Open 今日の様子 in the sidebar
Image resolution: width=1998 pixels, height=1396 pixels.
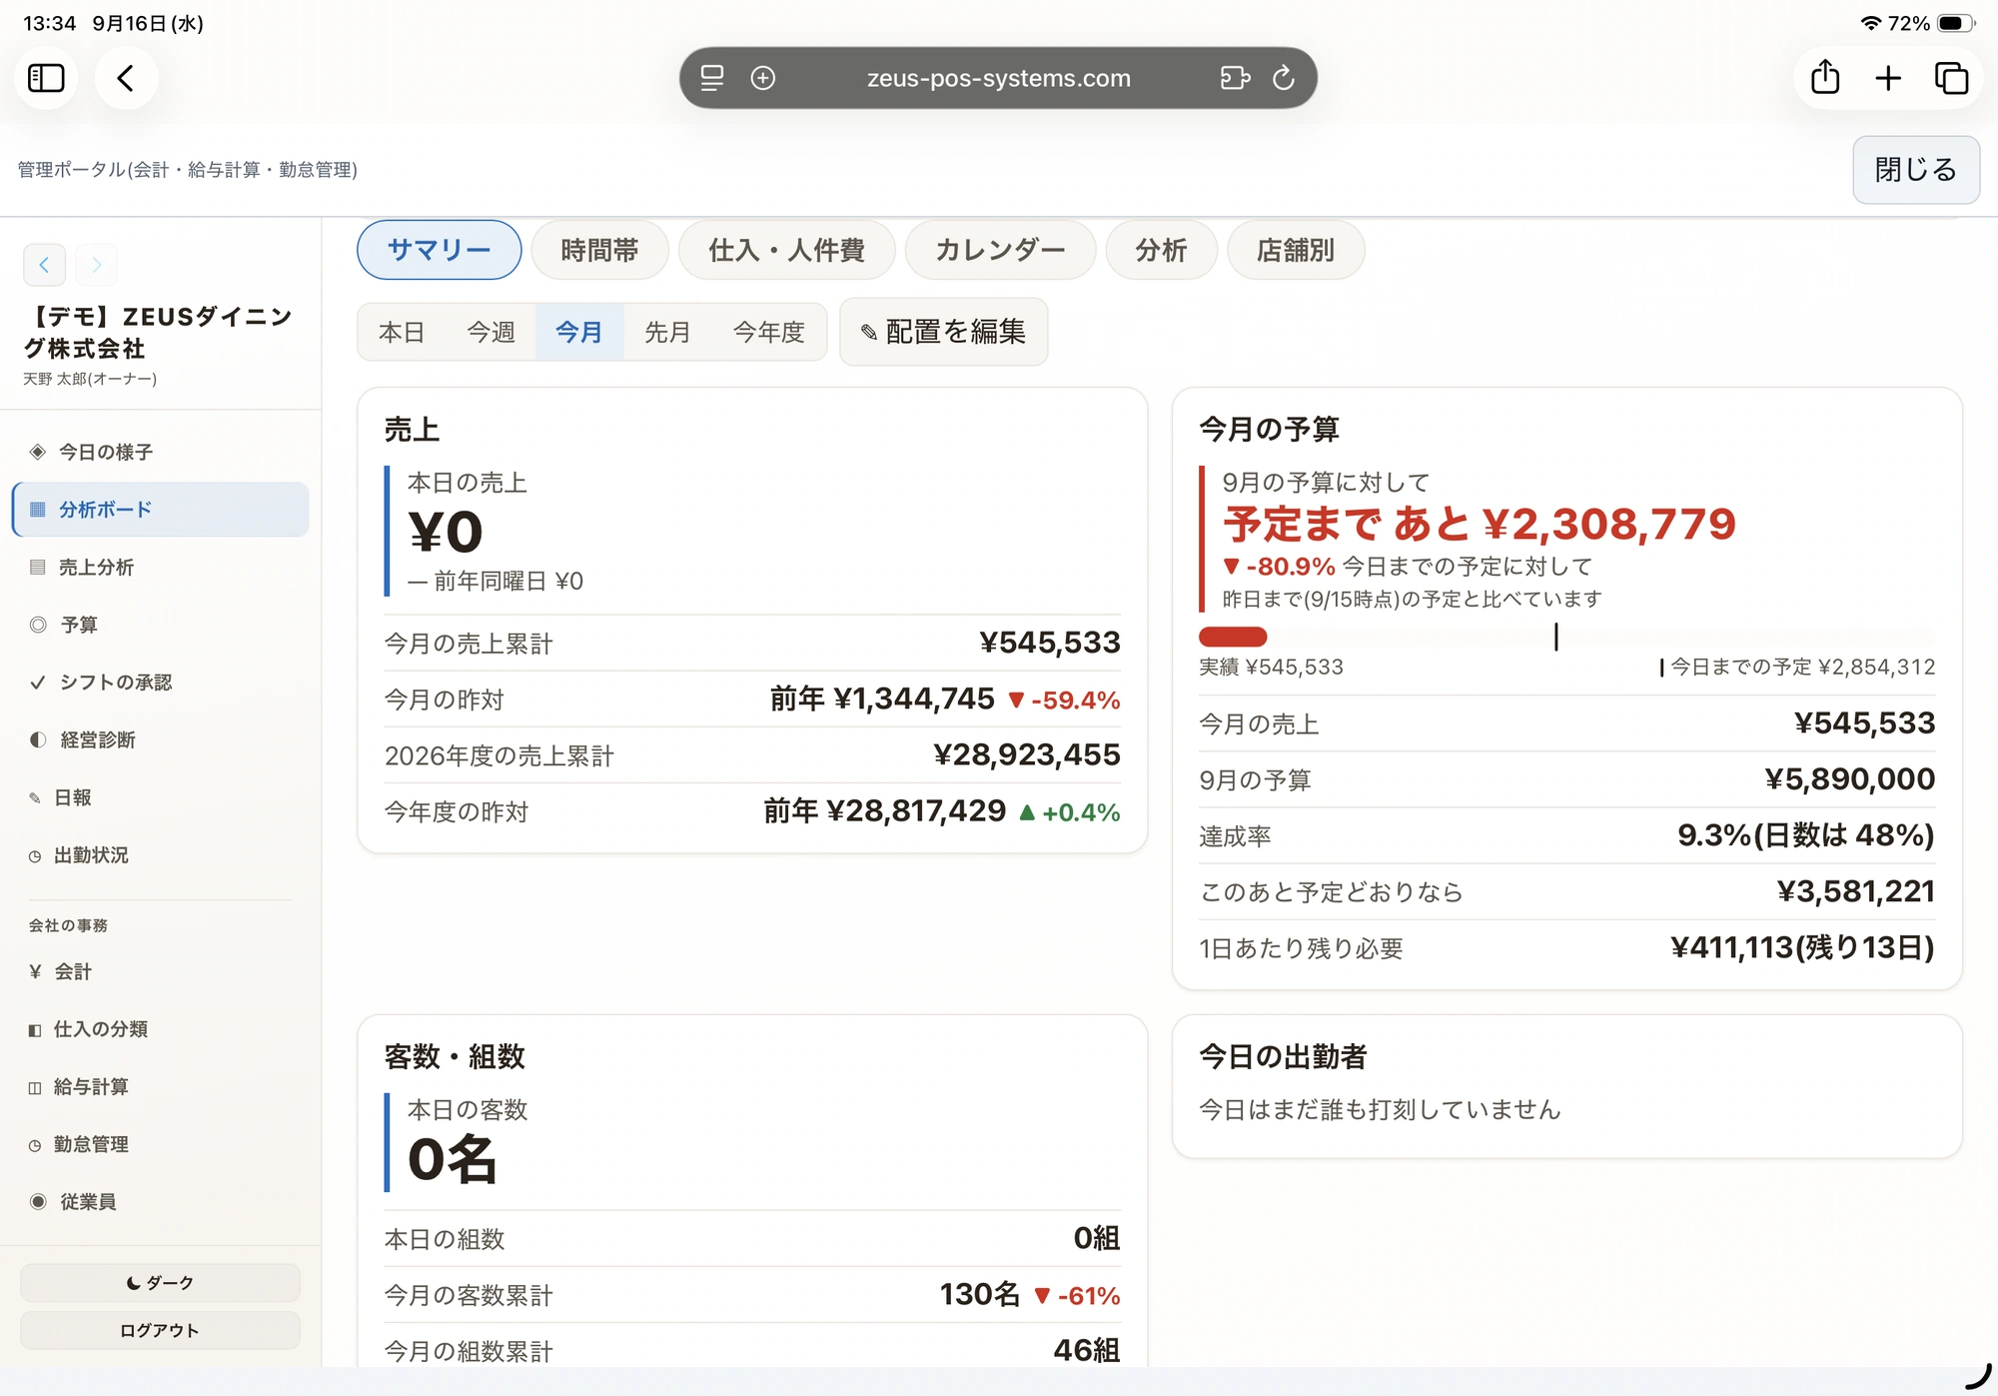coord(160,452)
